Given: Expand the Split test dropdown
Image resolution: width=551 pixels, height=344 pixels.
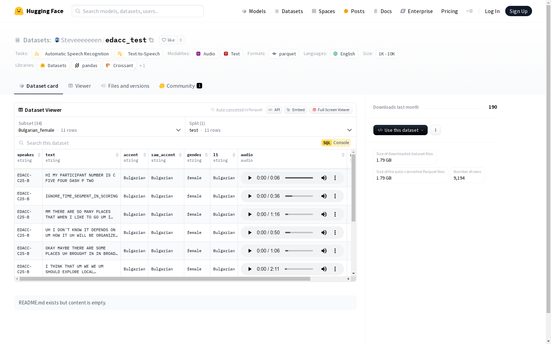Looking at the screenshot, I should tap(270, 127).
